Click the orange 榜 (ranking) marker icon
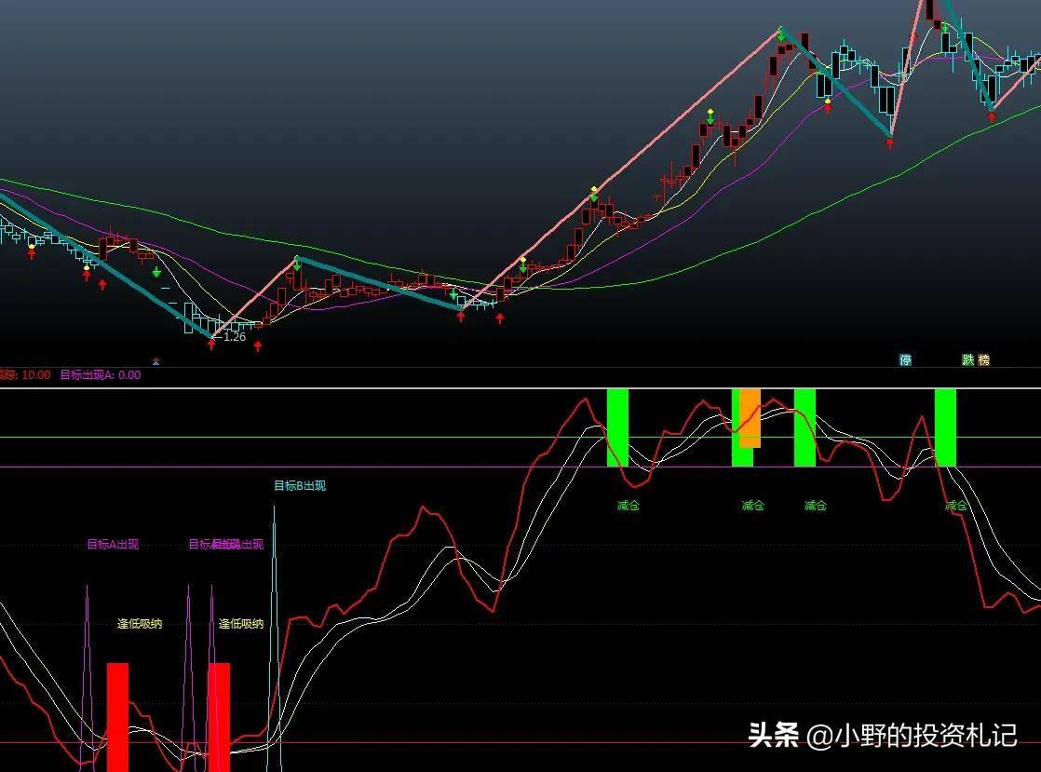 984,359
